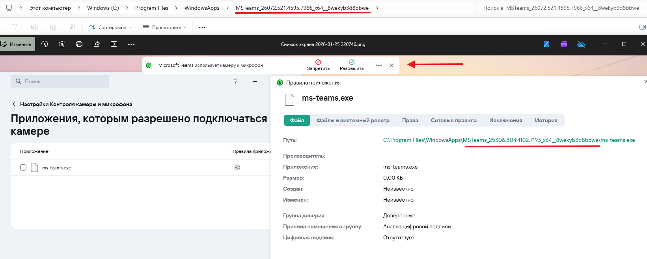The width and height of the screenshot is (647, 259).
Task: Share the image from Photos dark toolbar
Action: pos(97,44)
